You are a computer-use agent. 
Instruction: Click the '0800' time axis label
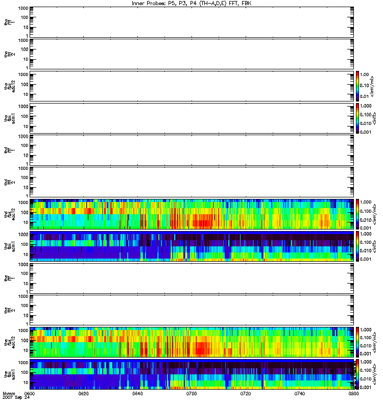coord(353,393)
